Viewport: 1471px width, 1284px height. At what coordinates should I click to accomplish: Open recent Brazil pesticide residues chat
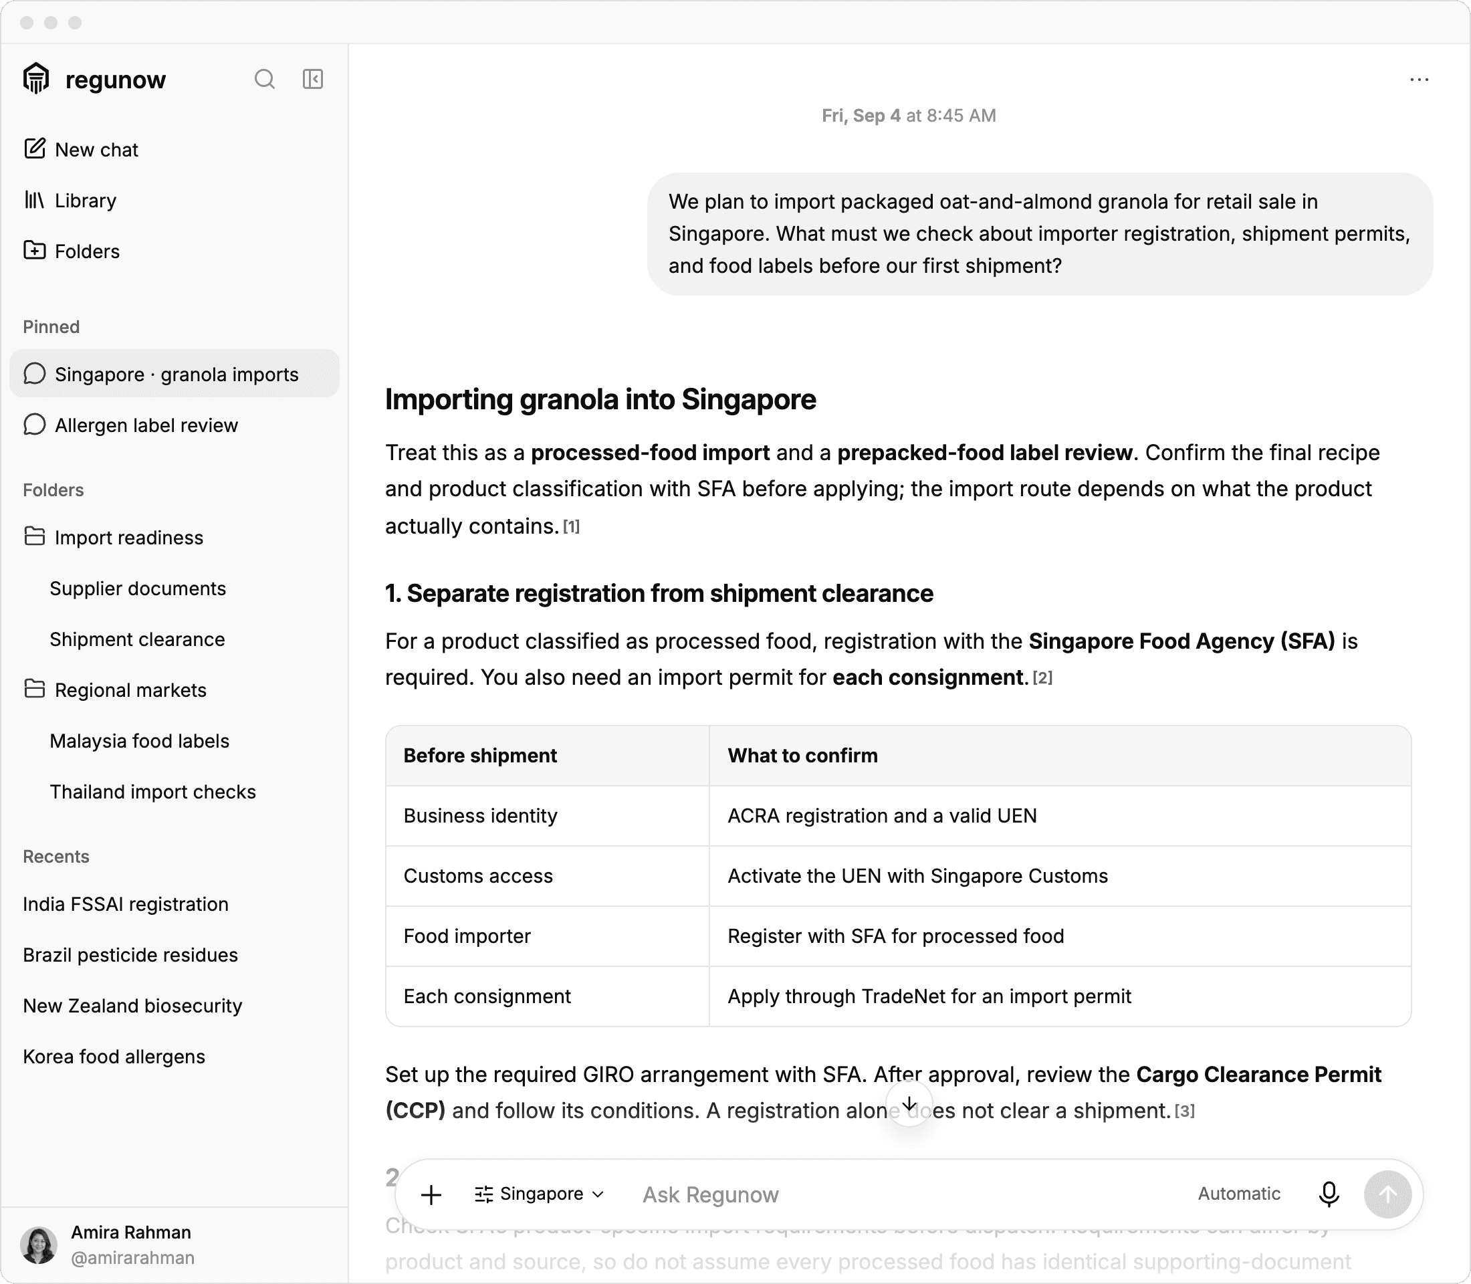pos(174,955)
